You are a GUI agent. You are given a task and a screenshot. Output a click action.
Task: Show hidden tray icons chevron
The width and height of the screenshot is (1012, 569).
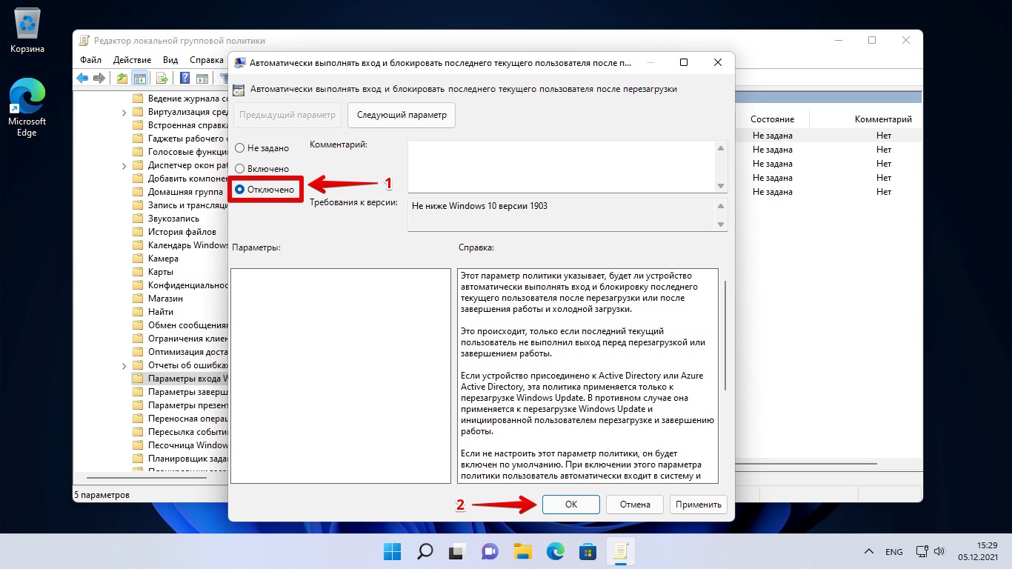pos(869,552)
